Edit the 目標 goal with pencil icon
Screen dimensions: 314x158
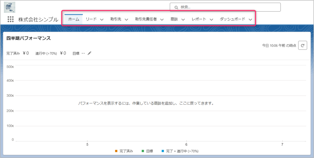[x=90, y=53]
